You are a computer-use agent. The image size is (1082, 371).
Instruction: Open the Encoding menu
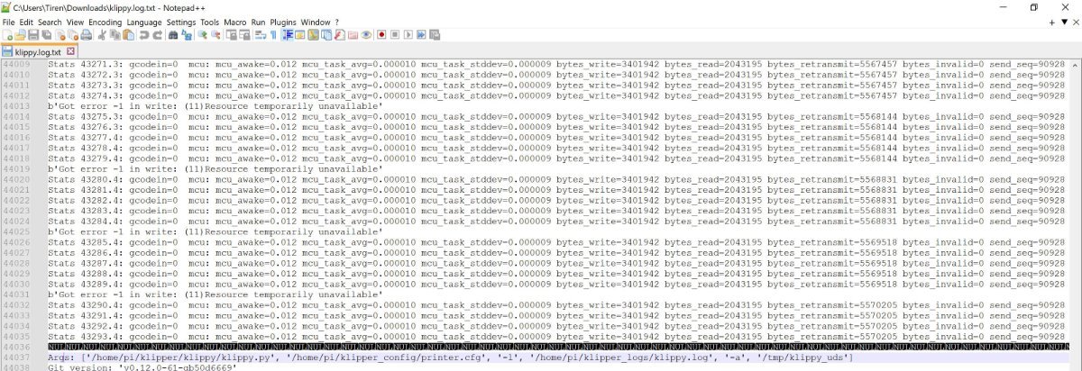coord(105,22)
